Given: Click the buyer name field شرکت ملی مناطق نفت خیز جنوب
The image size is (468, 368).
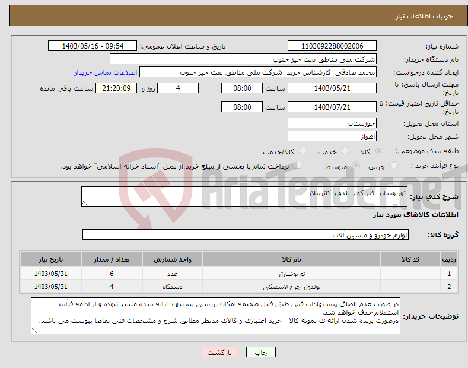Looking at the screenshot, I should click(243, 59).
